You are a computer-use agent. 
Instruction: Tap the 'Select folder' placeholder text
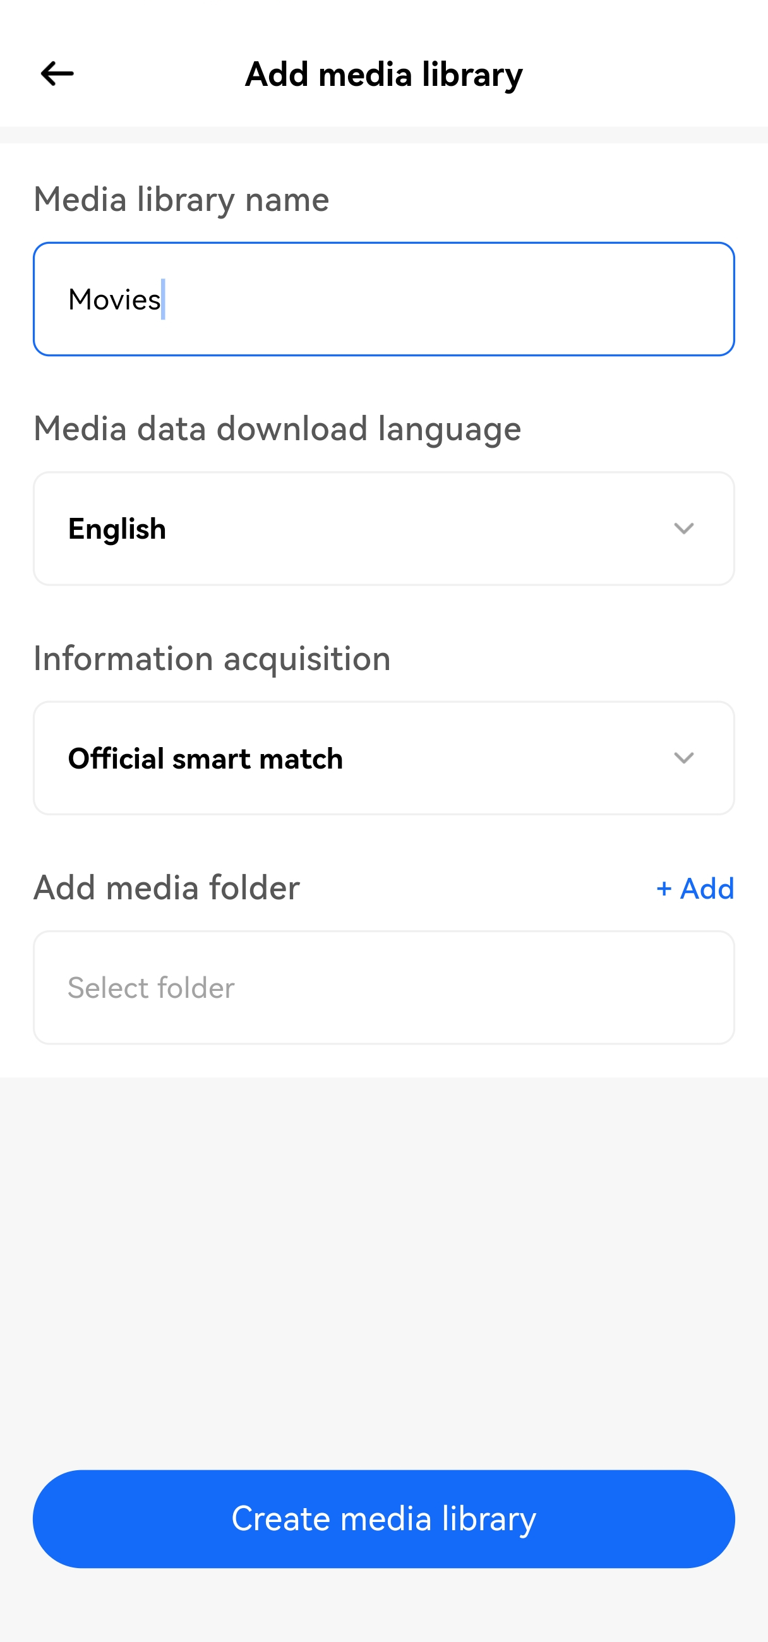(151, 988)
